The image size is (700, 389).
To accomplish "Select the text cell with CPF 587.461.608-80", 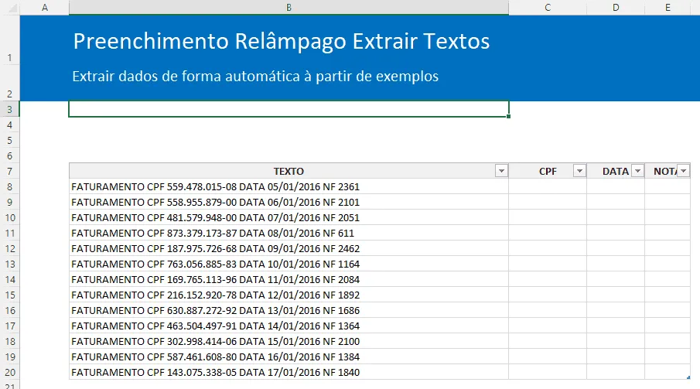I will pos(289,357).
